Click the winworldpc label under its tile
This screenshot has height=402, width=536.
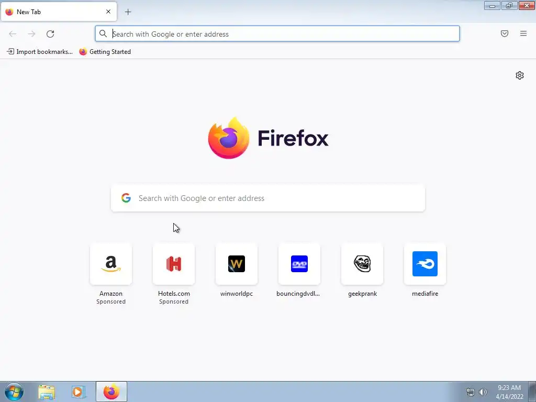click(237, 294)
